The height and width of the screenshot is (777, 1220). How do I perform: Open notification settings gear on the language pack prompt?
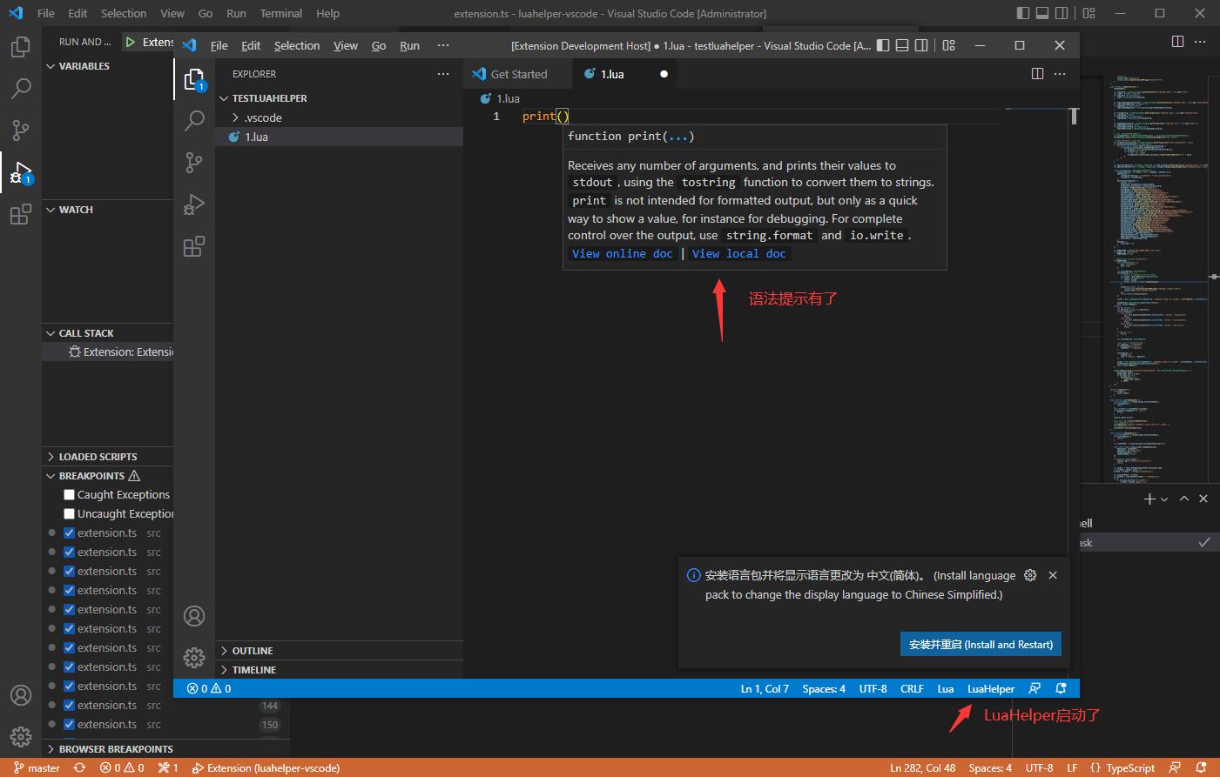pos(1030,575)
